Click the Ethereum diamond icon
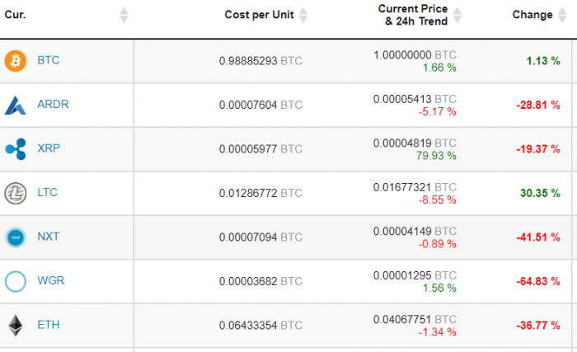The width and height of the screenshot is (577, 352). (x=16, y=326)
